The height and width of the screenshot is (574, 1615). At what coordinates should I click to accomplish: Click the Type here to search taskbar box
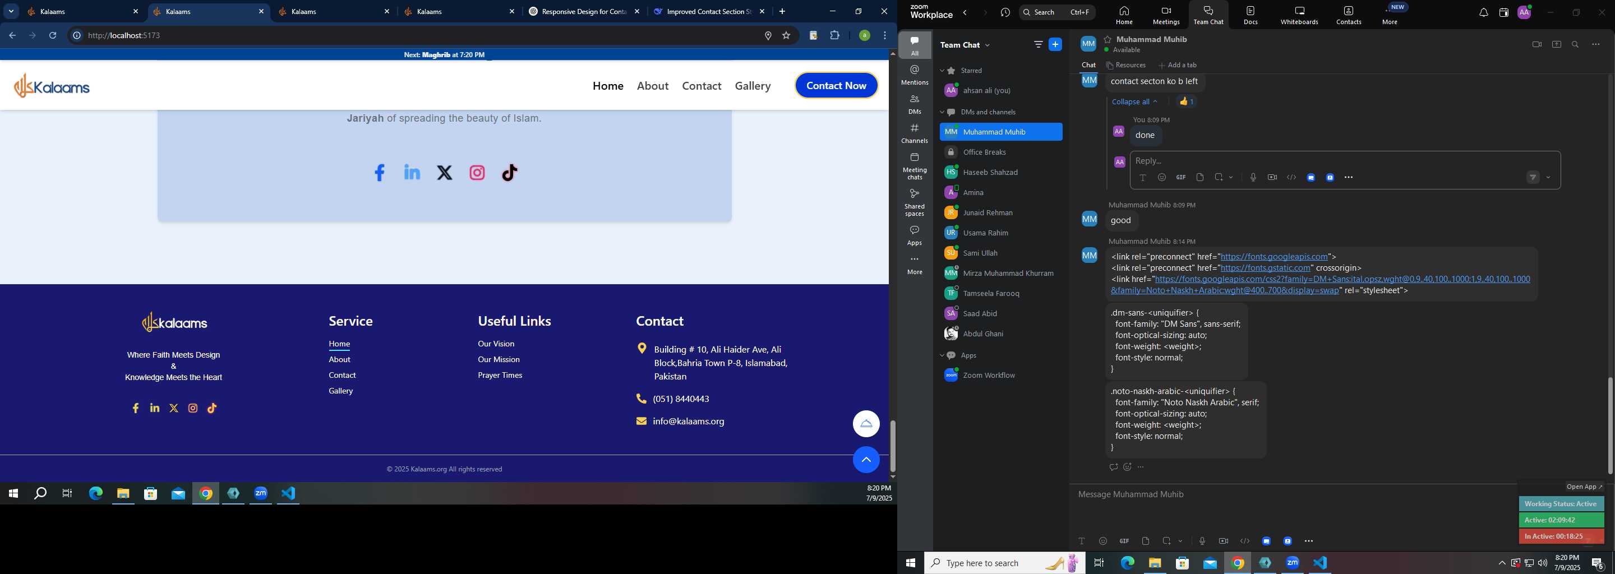pyautogui.click(x=1004, y=563)
